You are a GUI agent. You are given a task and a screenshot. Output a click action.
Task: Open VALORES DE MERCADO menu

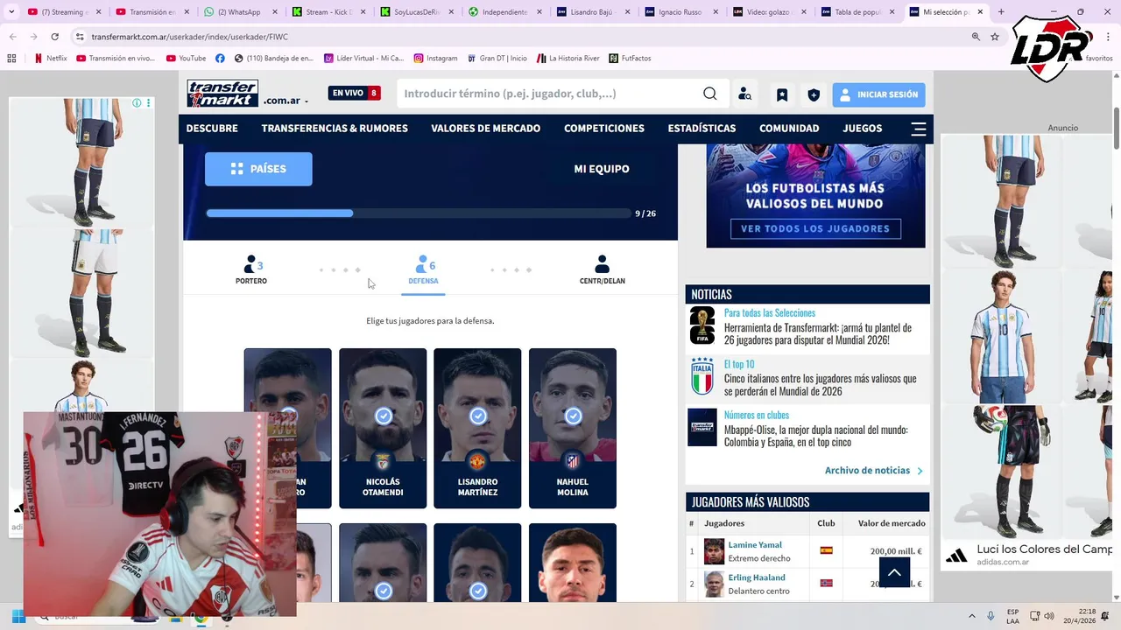tap(485, 128)
